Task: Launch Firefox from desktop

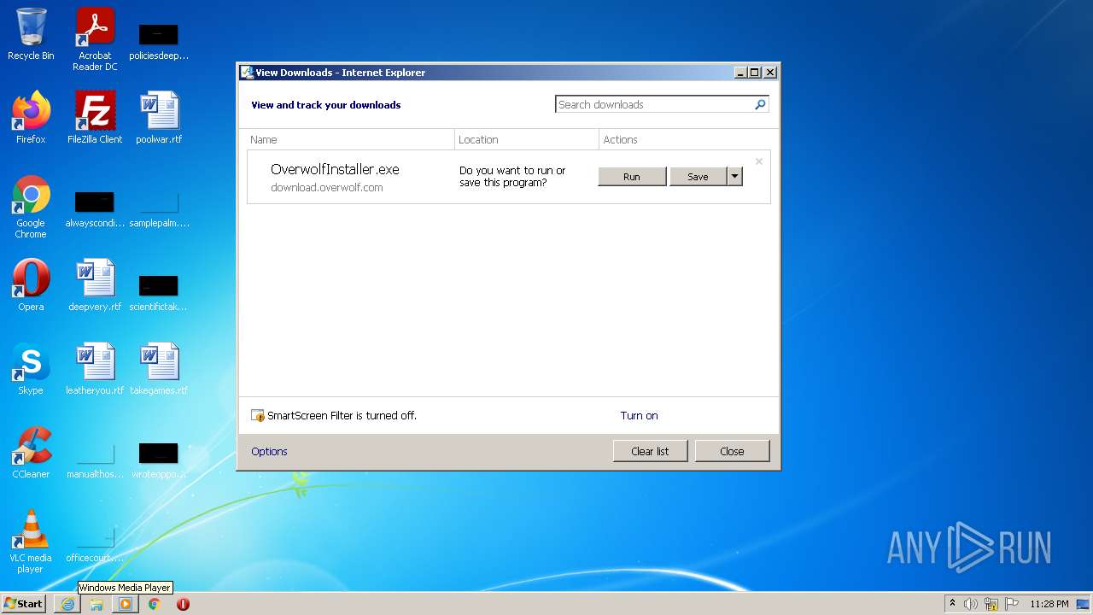Action: 31,118
